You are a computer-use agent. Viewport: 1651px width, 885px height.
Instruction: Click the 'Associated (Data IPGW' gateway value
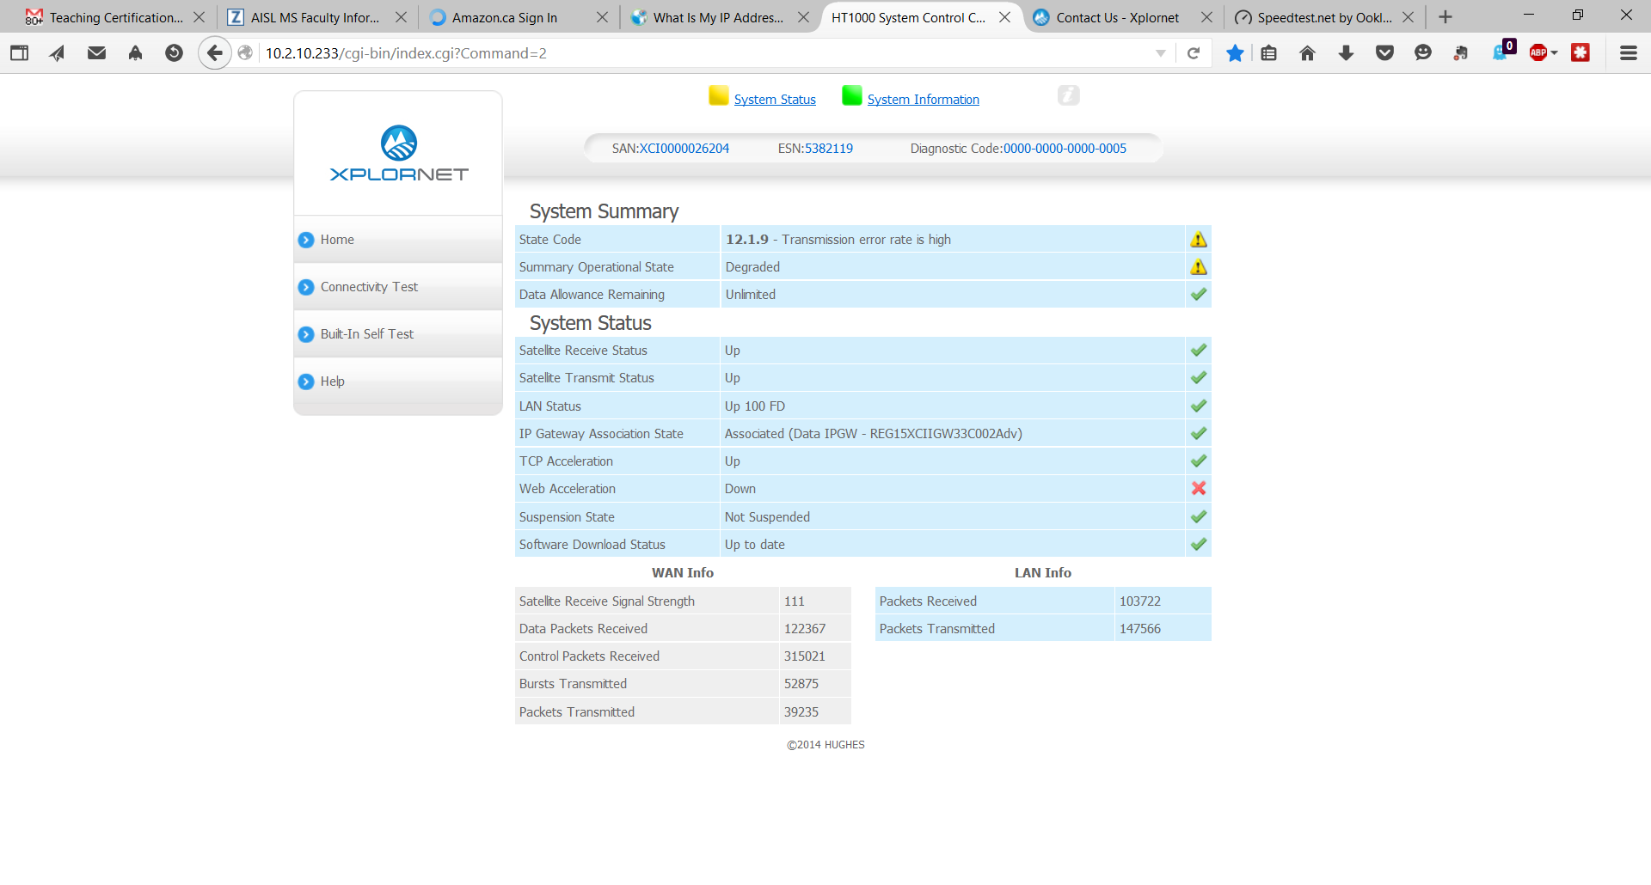point(874,434)
